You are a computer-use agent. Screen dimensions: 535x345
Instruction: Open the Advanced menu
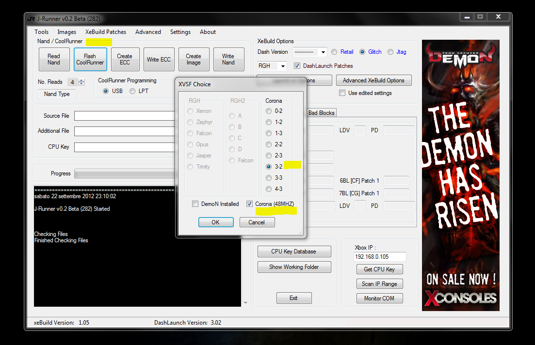148,32
